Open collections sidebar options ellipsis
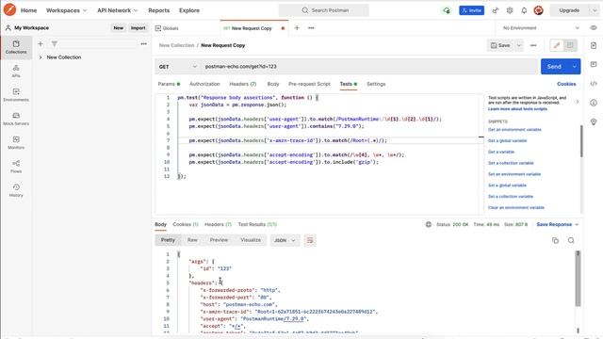Screen dimensions: 603x339 pos(143,44)
